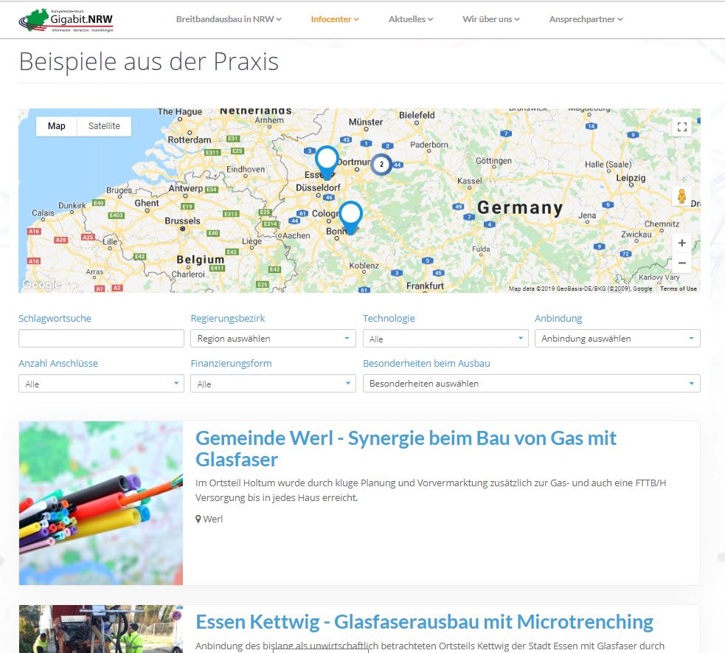This screenshot has height=653, width=725.
Task: Switch map to Satellite view
Action: pyautogui.click(x=104, y=126)
